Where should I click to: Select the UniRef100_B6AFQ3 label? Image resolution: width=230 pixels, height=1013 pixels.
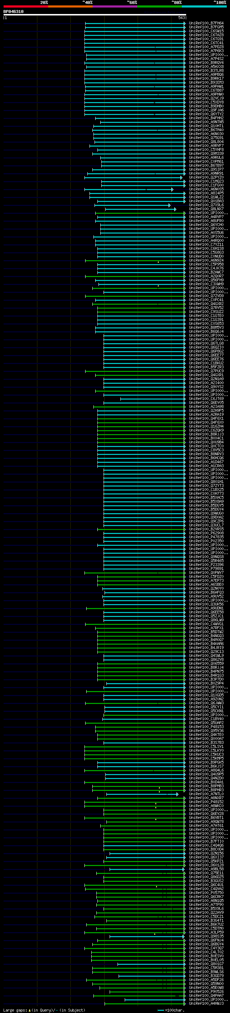pyautogui.click(x=206, y=593)
